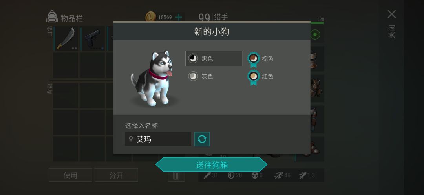Screen dimensions: 424x195
Task: Select the 黑色 black coat option
Action: point(214,58)
